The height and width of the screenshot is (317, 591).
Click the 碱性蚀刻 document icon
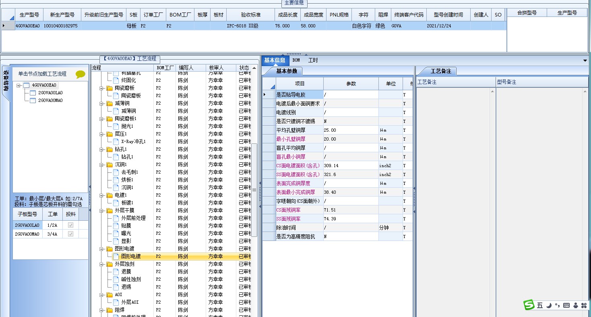point(116,280)
